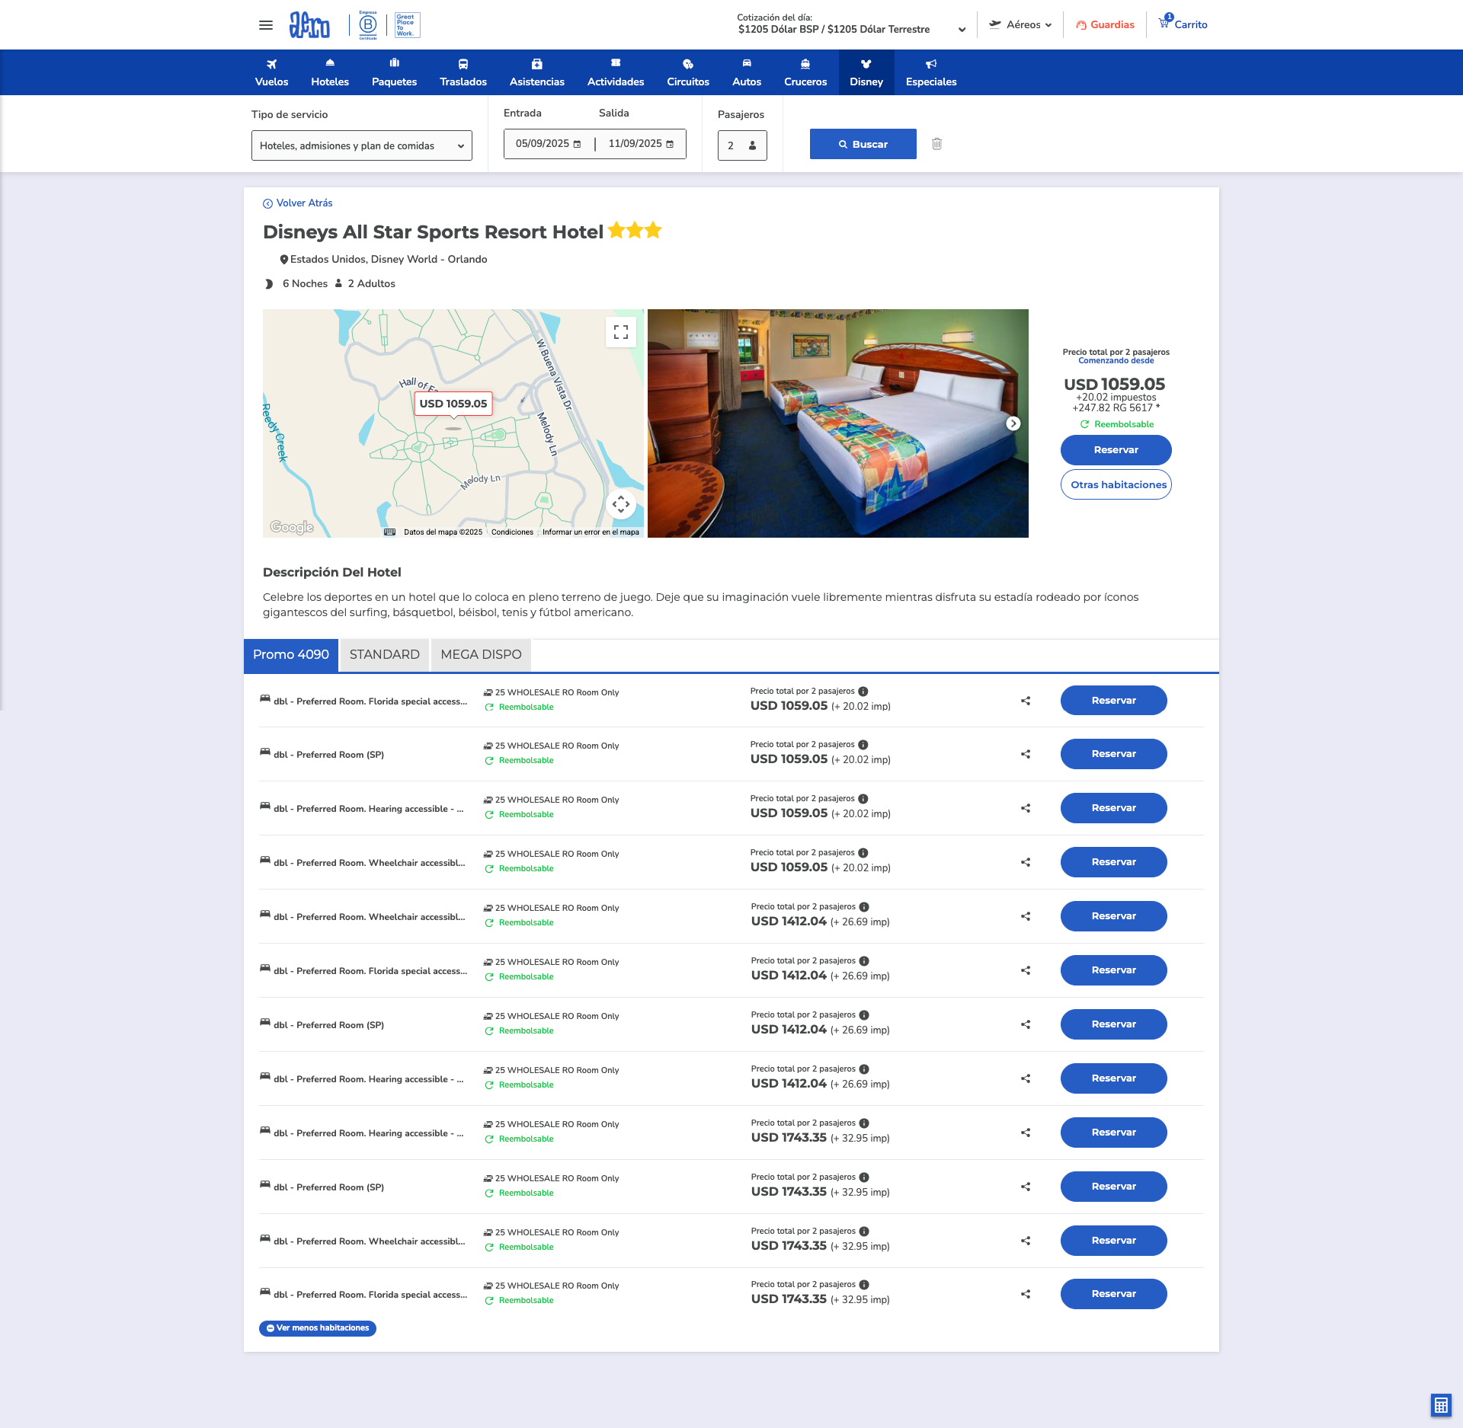Share Florida special access room at 1743.35
The image size is (1463, 1428).
click(1026, 1294)
